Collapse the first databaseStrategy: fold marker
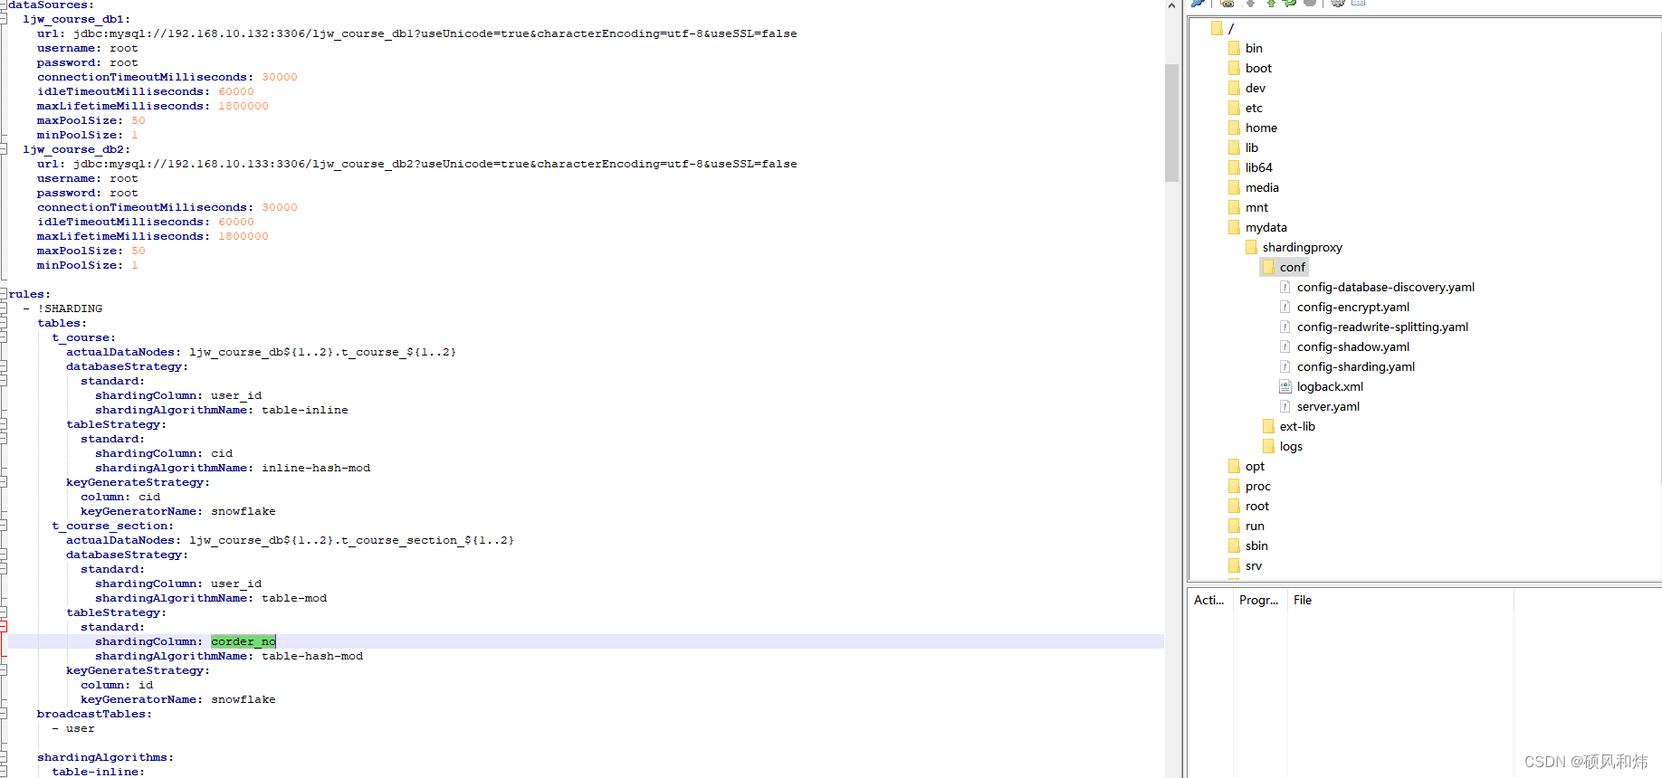 (4, 366)
